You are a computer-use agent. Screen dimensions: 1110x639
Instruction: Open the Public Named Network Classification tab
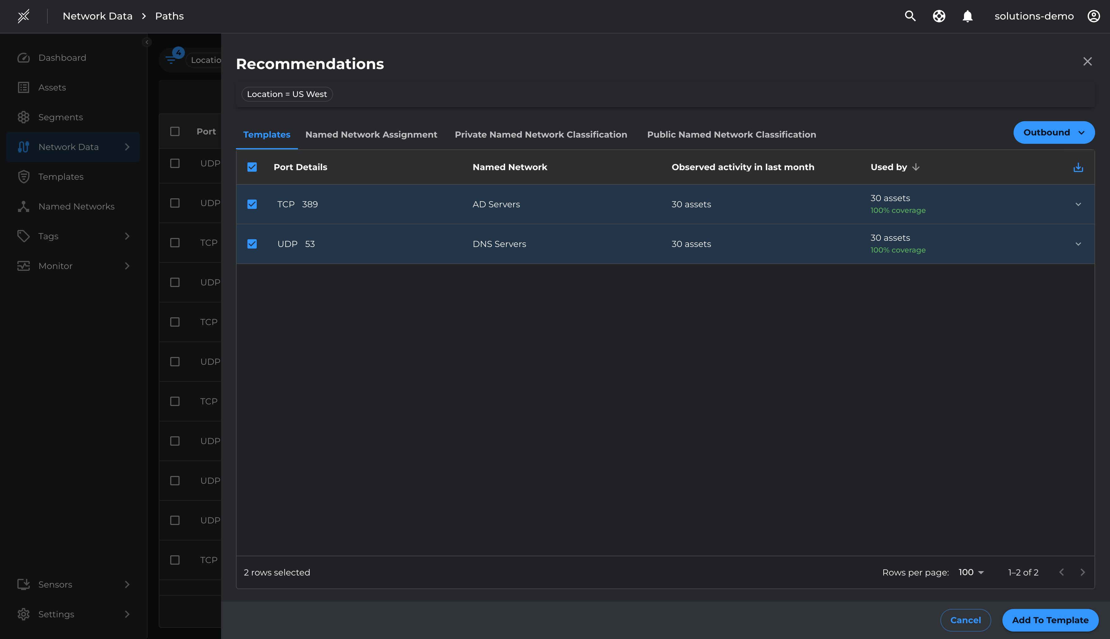pos(731,134)
